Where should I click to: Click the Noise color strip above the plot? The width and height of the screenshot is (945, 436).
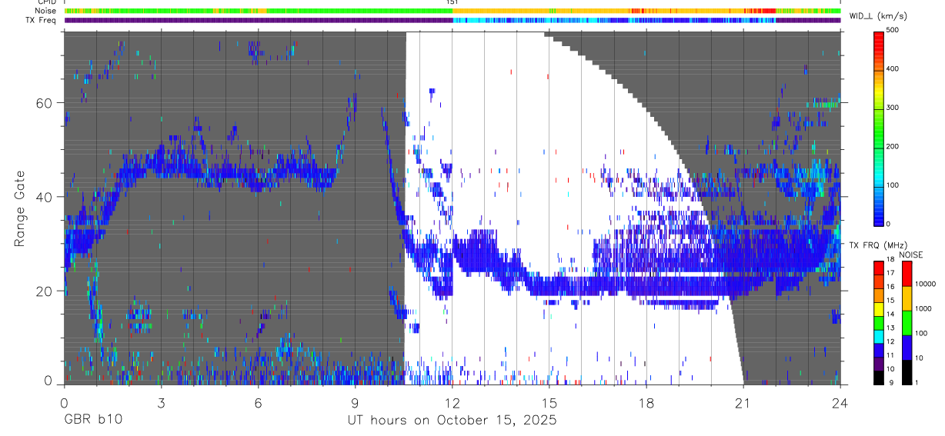[452, 11]
